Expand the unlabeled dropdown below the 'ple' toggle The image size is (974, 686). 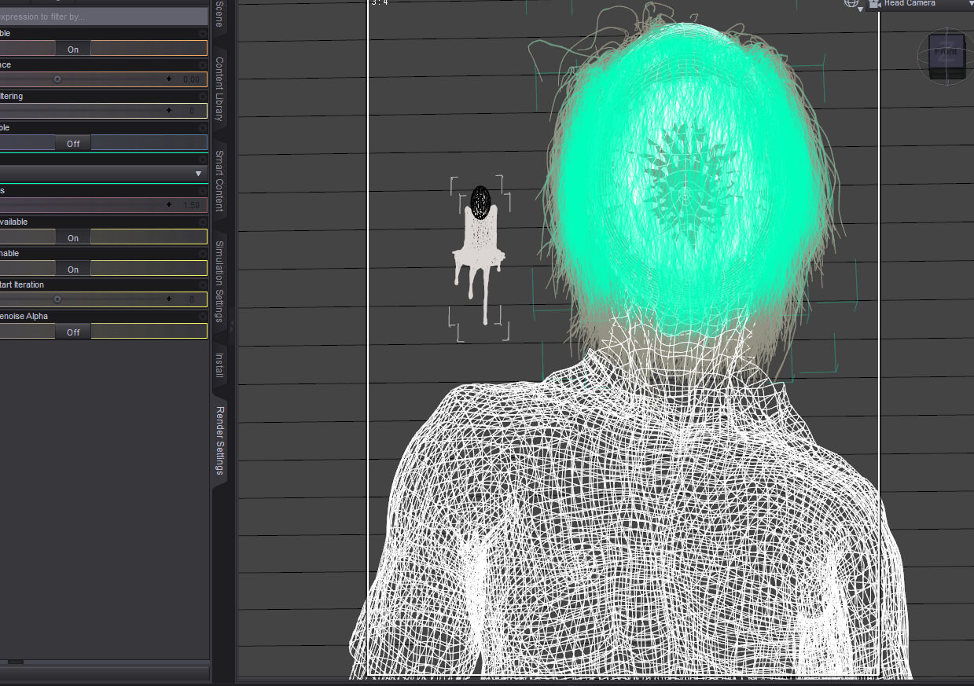coord(104,174)
